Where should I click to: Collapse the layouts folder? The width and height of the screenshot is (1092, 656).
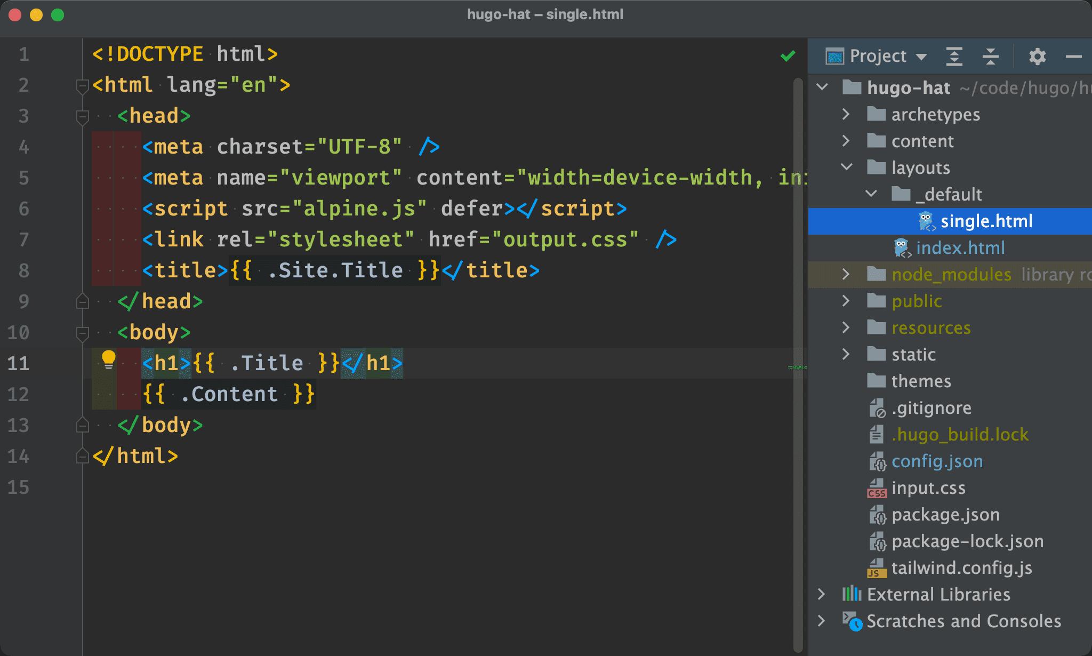point(847,167)
